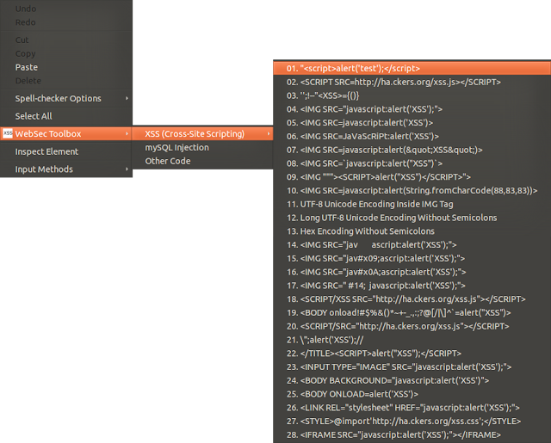Select item 13 Hex Encoding Without Semicolons
551x443 pixels.
click(412, 231)
